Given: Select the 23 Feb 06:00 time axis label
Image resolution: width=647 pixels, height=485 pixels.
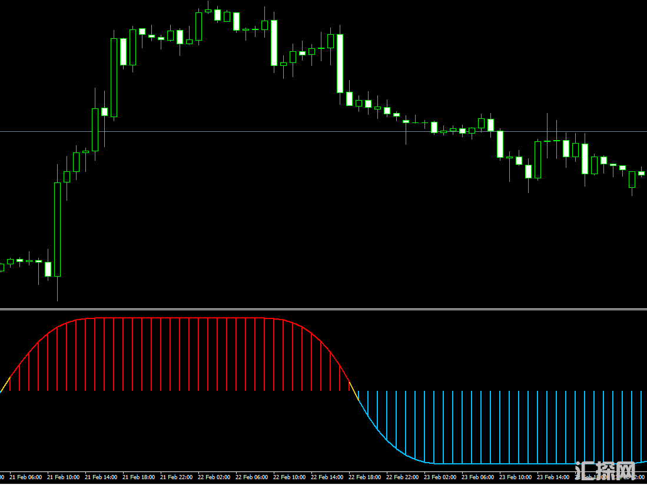Looking at the screenshot, I should (478, 477).
